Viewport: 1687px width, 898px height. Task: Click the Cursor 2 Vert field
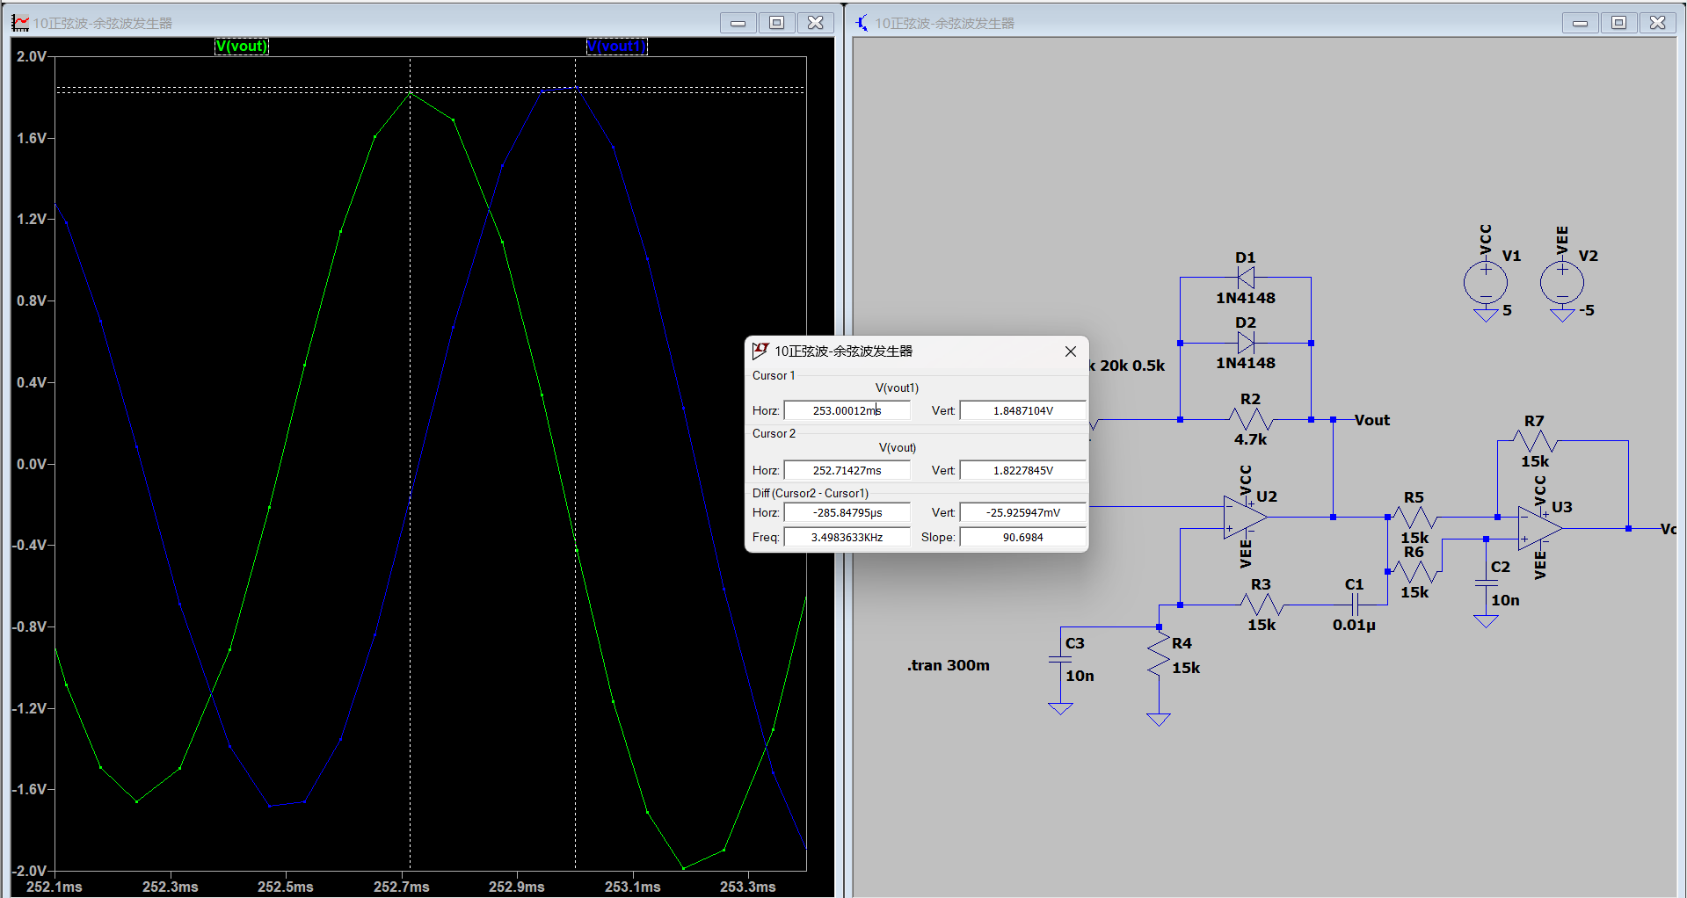pos(1022,470)
